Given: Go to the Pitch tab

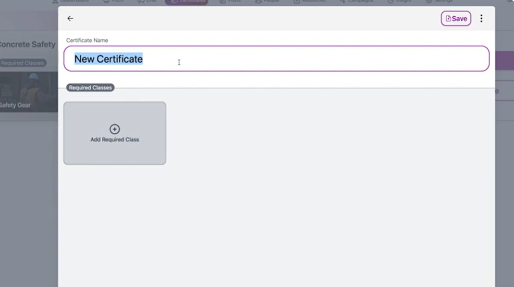Looking at the screenshot, I should tap(112, 1).
